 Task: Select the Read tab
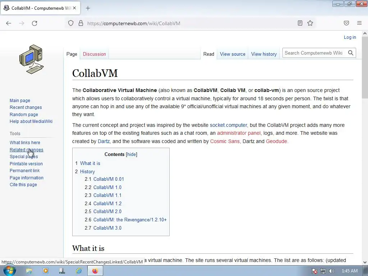click(x=209, y=54)
